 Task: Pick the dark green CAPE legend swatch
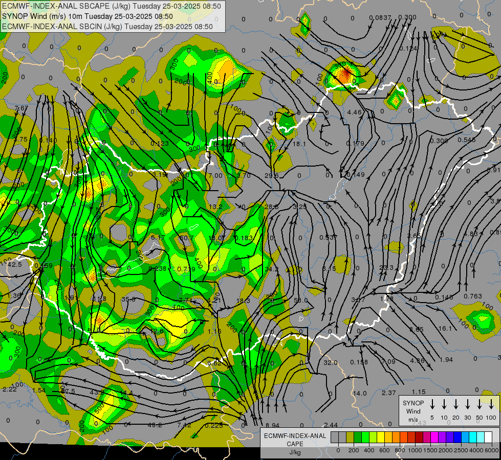click(x=358, y=438)
